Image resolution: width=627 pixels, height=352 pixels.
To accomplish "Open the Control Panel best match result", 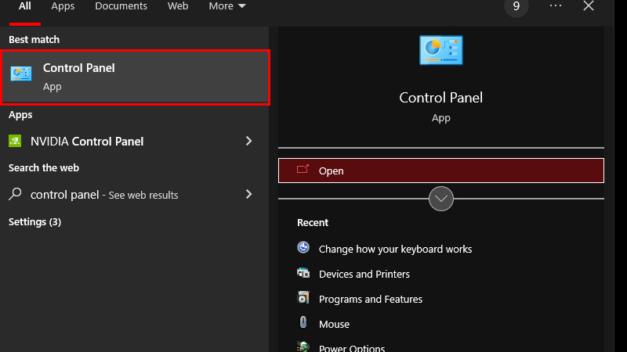I will (135, 77).
